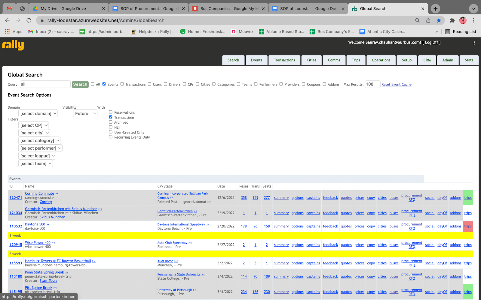Click the share page icon
The image size is (481, 300).
[428, 20]
